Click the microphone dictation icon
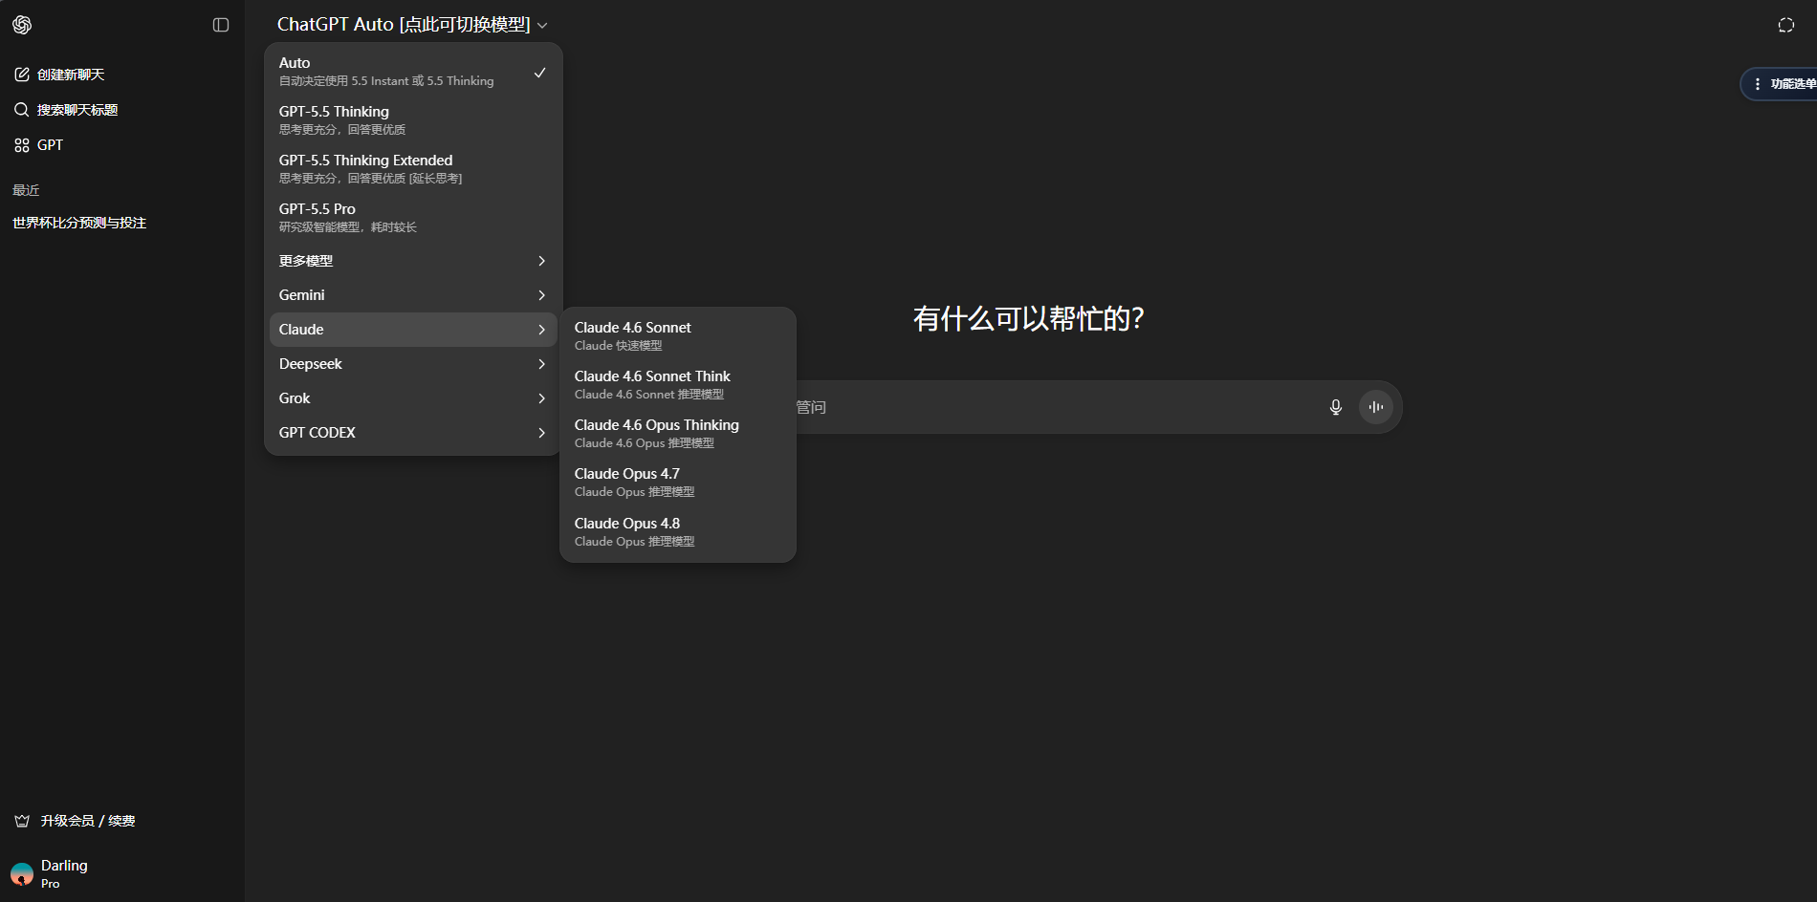The width and height of the screenshot is (1817, 902). [x=1336, y=407]
